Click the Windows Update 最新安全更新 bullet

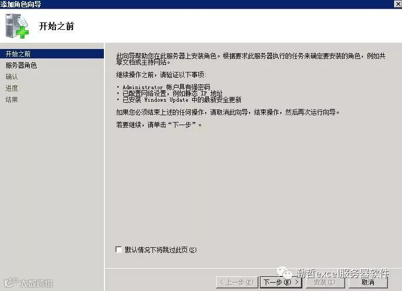(x=182, y=100)
